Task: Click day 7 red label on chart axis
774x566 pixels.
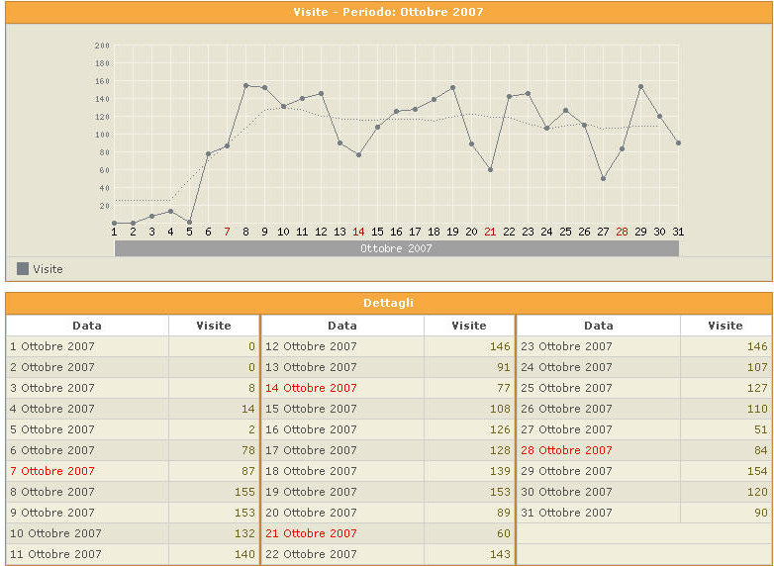Action: (227, 232)
